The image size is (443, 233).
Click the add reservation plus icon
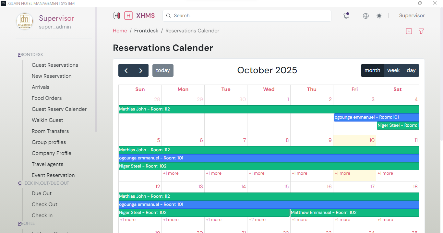click(409, 31)
